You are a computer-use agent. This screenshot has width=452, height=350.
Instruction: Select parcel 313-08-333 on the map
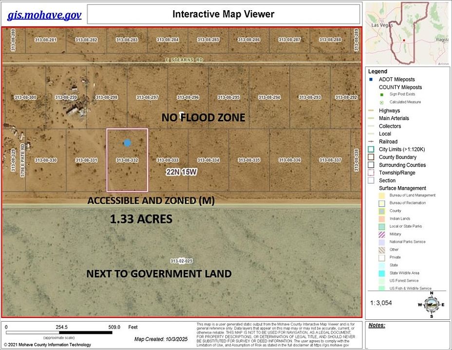click(168, 160)
